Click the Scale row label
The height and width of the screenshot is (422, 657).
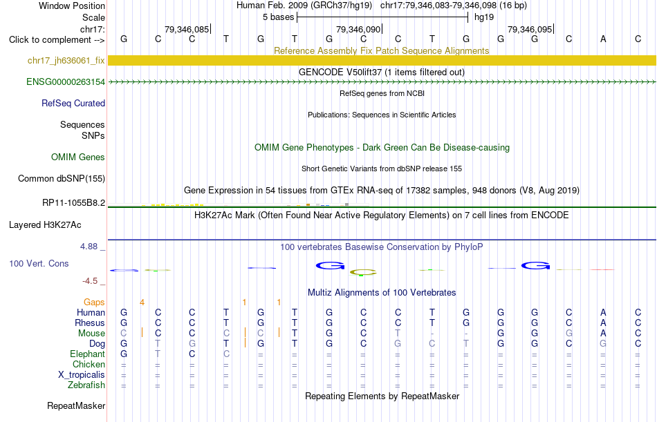coord(93,17)
